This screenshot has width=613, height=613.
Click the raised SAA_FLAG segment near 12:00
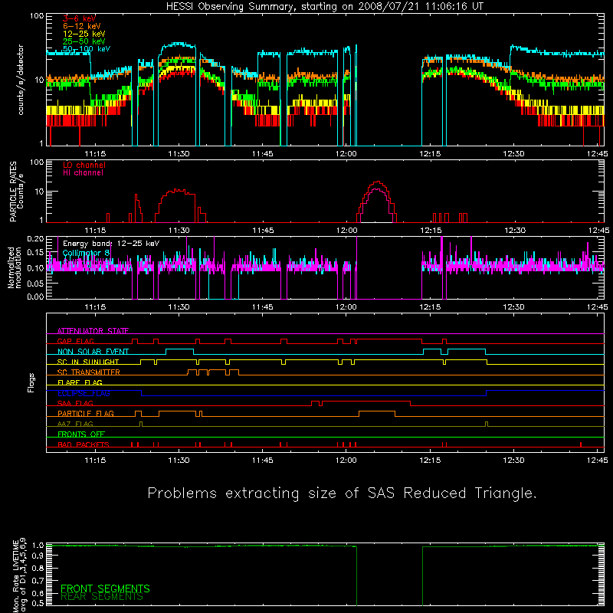point(366,402)
